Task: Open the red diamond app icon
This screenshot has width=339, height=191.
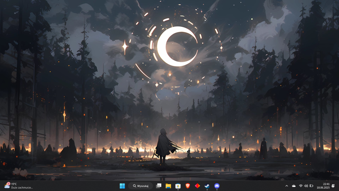Action: [x=197, y=186]
